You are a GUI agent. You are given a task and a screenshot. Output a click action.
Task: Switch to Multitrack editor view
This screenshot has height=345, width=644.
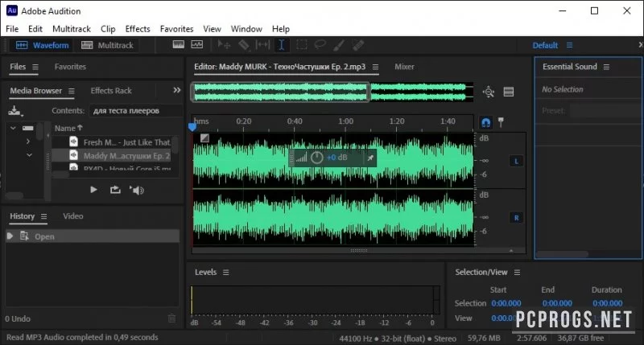[x=107, y=45]
